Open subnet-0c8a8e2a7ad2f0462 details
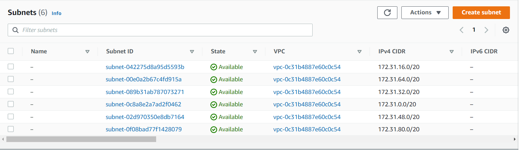 (x=143, y=104)
